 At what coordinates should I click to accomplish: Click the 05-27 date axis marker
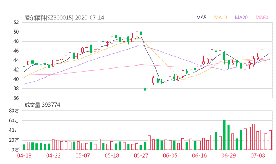click(141, 155)
